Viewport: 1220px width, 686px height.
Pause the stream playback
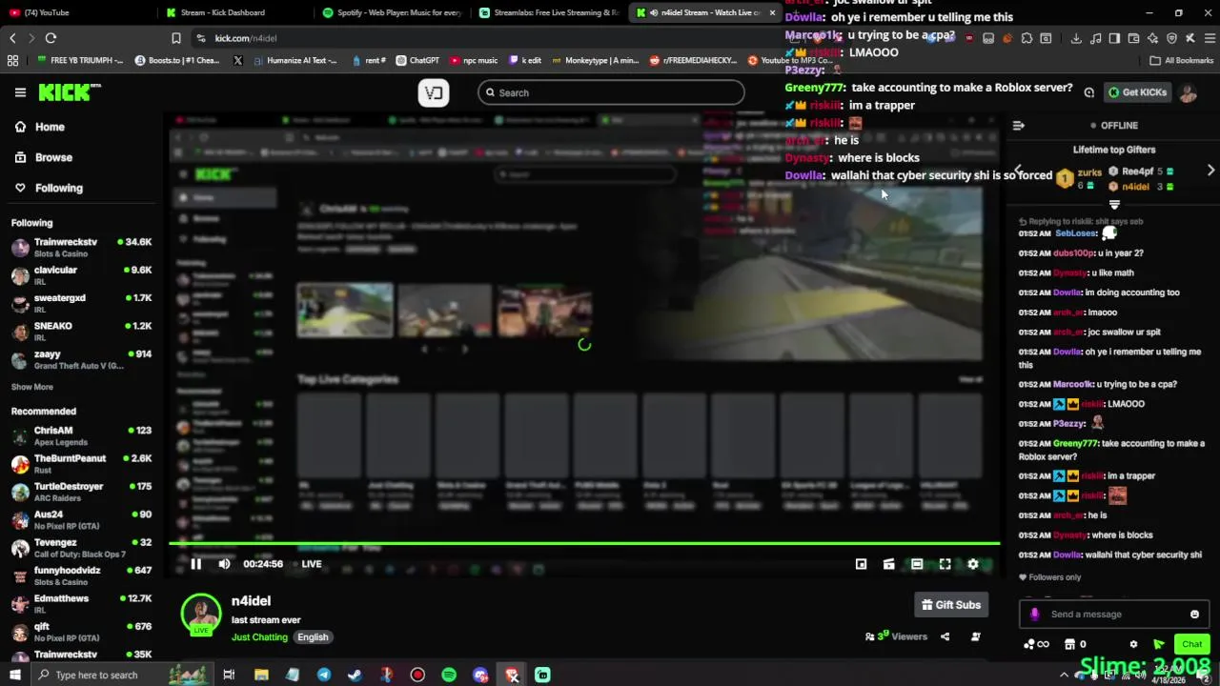click(195, 564)
